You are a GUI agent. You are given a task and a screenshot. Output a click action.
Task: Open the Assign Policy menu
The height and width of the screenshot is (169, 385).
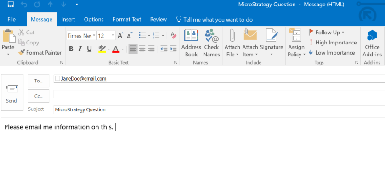point(297,43)
